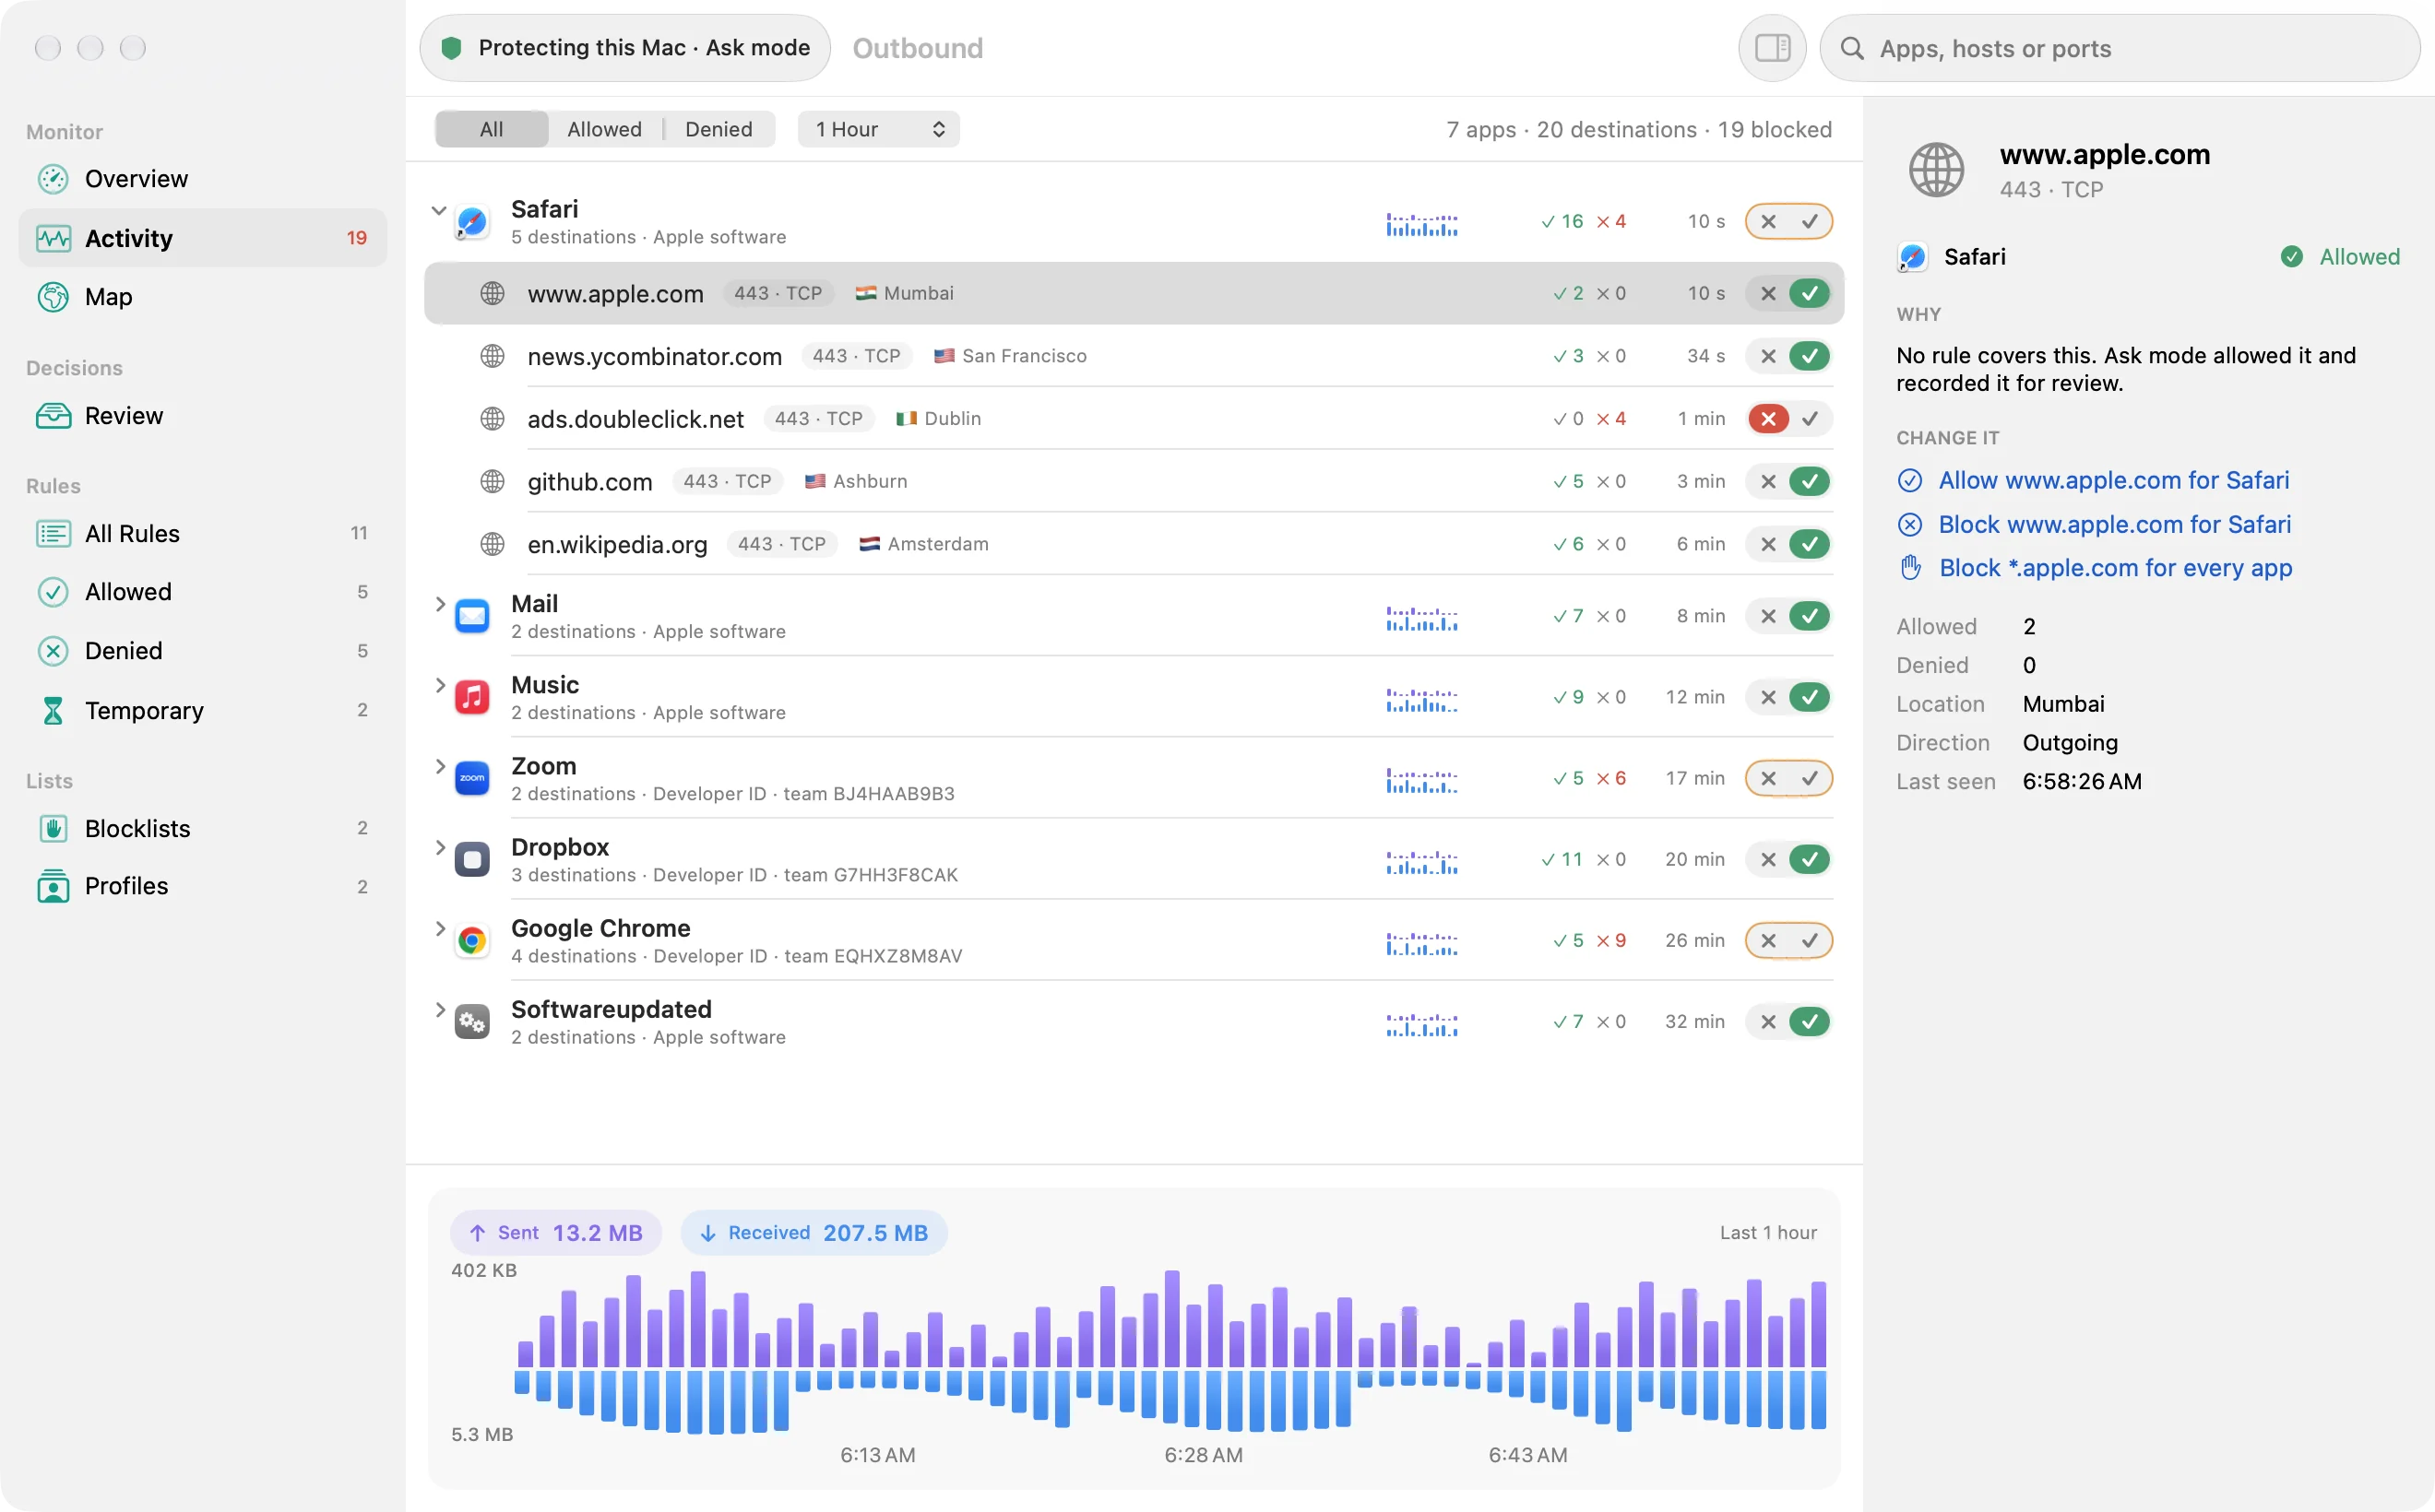Expand the Zoom app row
Image resolution: width=2435 pixels, height=1512 pixels.
click(x=440, y=766)
